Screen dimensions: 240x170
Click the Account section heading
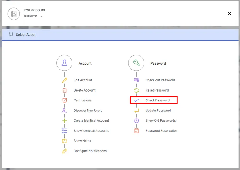point(85,63)
